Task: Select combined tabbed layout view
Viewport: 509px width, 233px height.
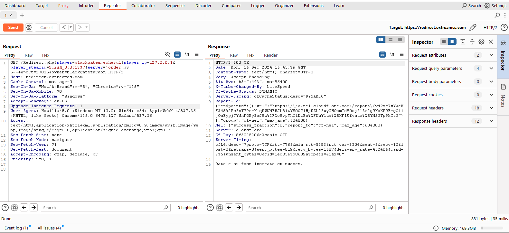Action: coord(400,40)
